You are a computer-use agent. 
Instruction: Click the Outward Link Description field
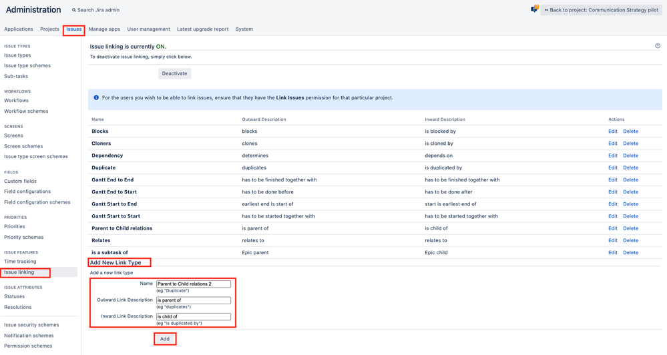(x=194, y=300)
